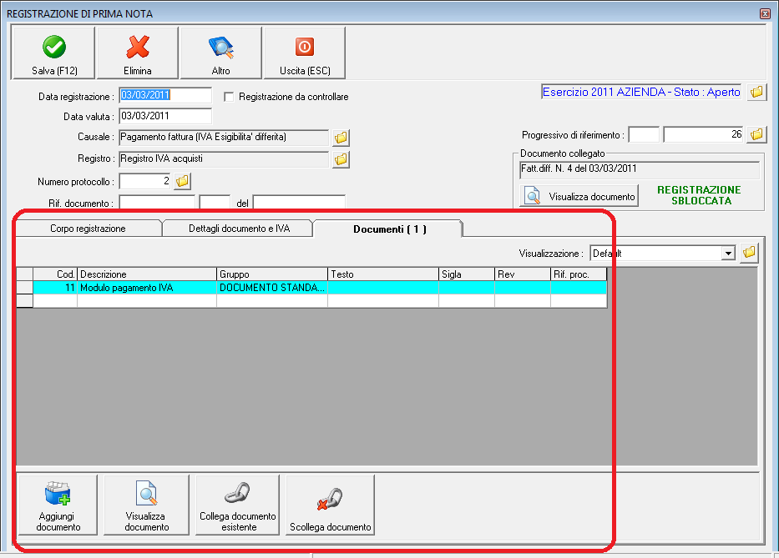The width and height of the screenshot is (779, 558).
Task: Click the Rev column header
Action: (x=523, y=274)
